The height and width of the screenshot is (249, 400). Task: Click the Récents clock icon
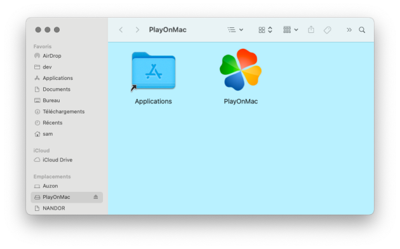[37, 123]
